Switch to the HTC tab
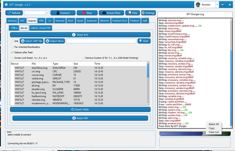The width and height of the screenshot is (235, 151). (x=22, y=21)
